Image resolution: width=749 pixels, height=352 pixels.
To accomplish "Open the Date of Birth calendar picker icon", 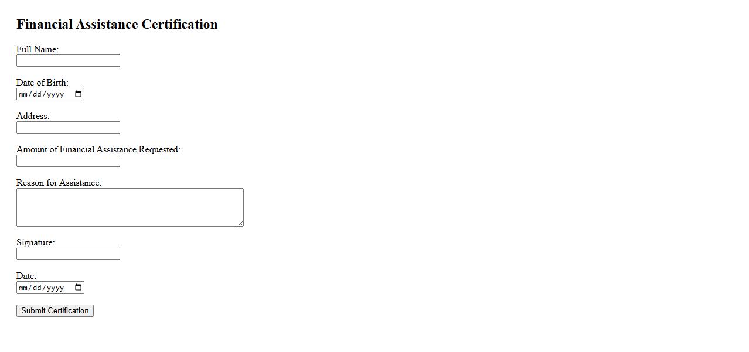I will coord(79,94).
